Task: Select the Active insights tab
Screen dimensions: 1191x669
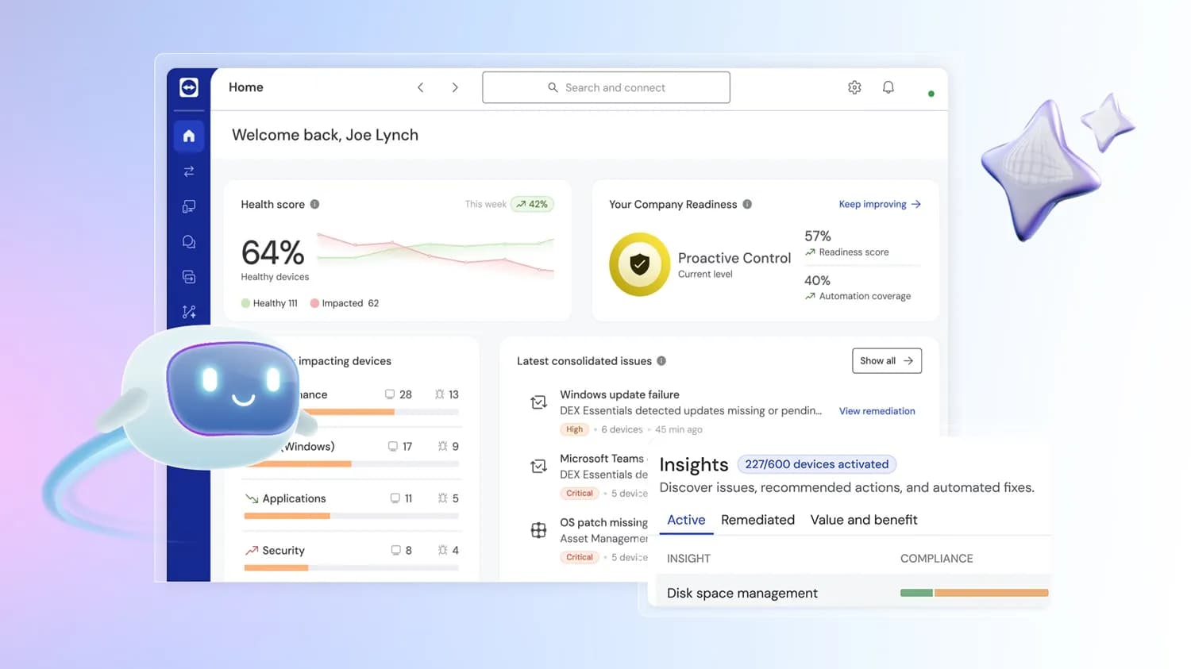Action: click(x=686, y=520)
